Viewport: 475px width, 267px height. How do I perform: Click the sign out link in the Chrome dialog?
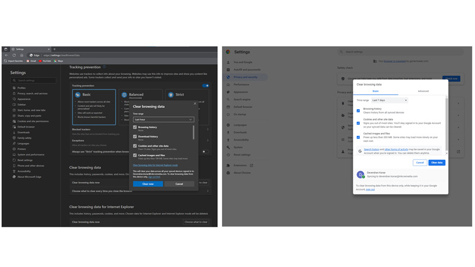(370, 189)
